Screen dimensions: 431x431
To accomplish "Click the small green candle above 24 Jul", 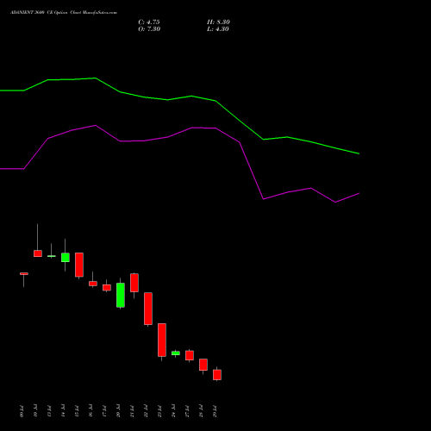I will tap(176, 353).
